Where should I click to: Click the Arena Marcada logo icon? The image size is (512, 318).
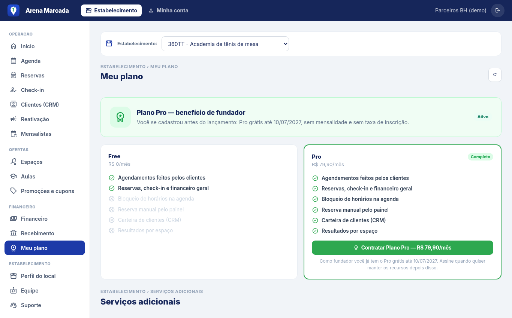pos(13,10)
